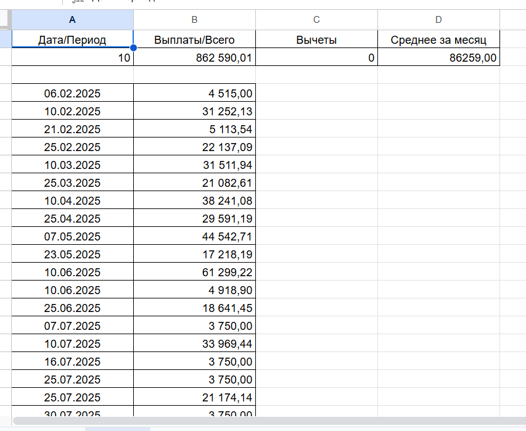The width and height of the screenshot is (526, 431).
Task: Select amount cell 21 082,61
Action: click(195, 182)
